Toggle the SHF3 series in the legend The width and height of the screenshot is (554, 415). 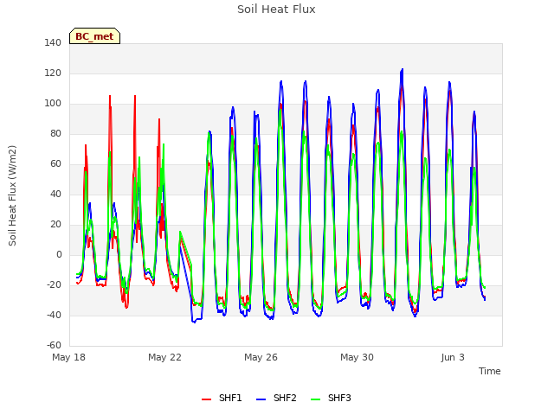coord(331,398)
